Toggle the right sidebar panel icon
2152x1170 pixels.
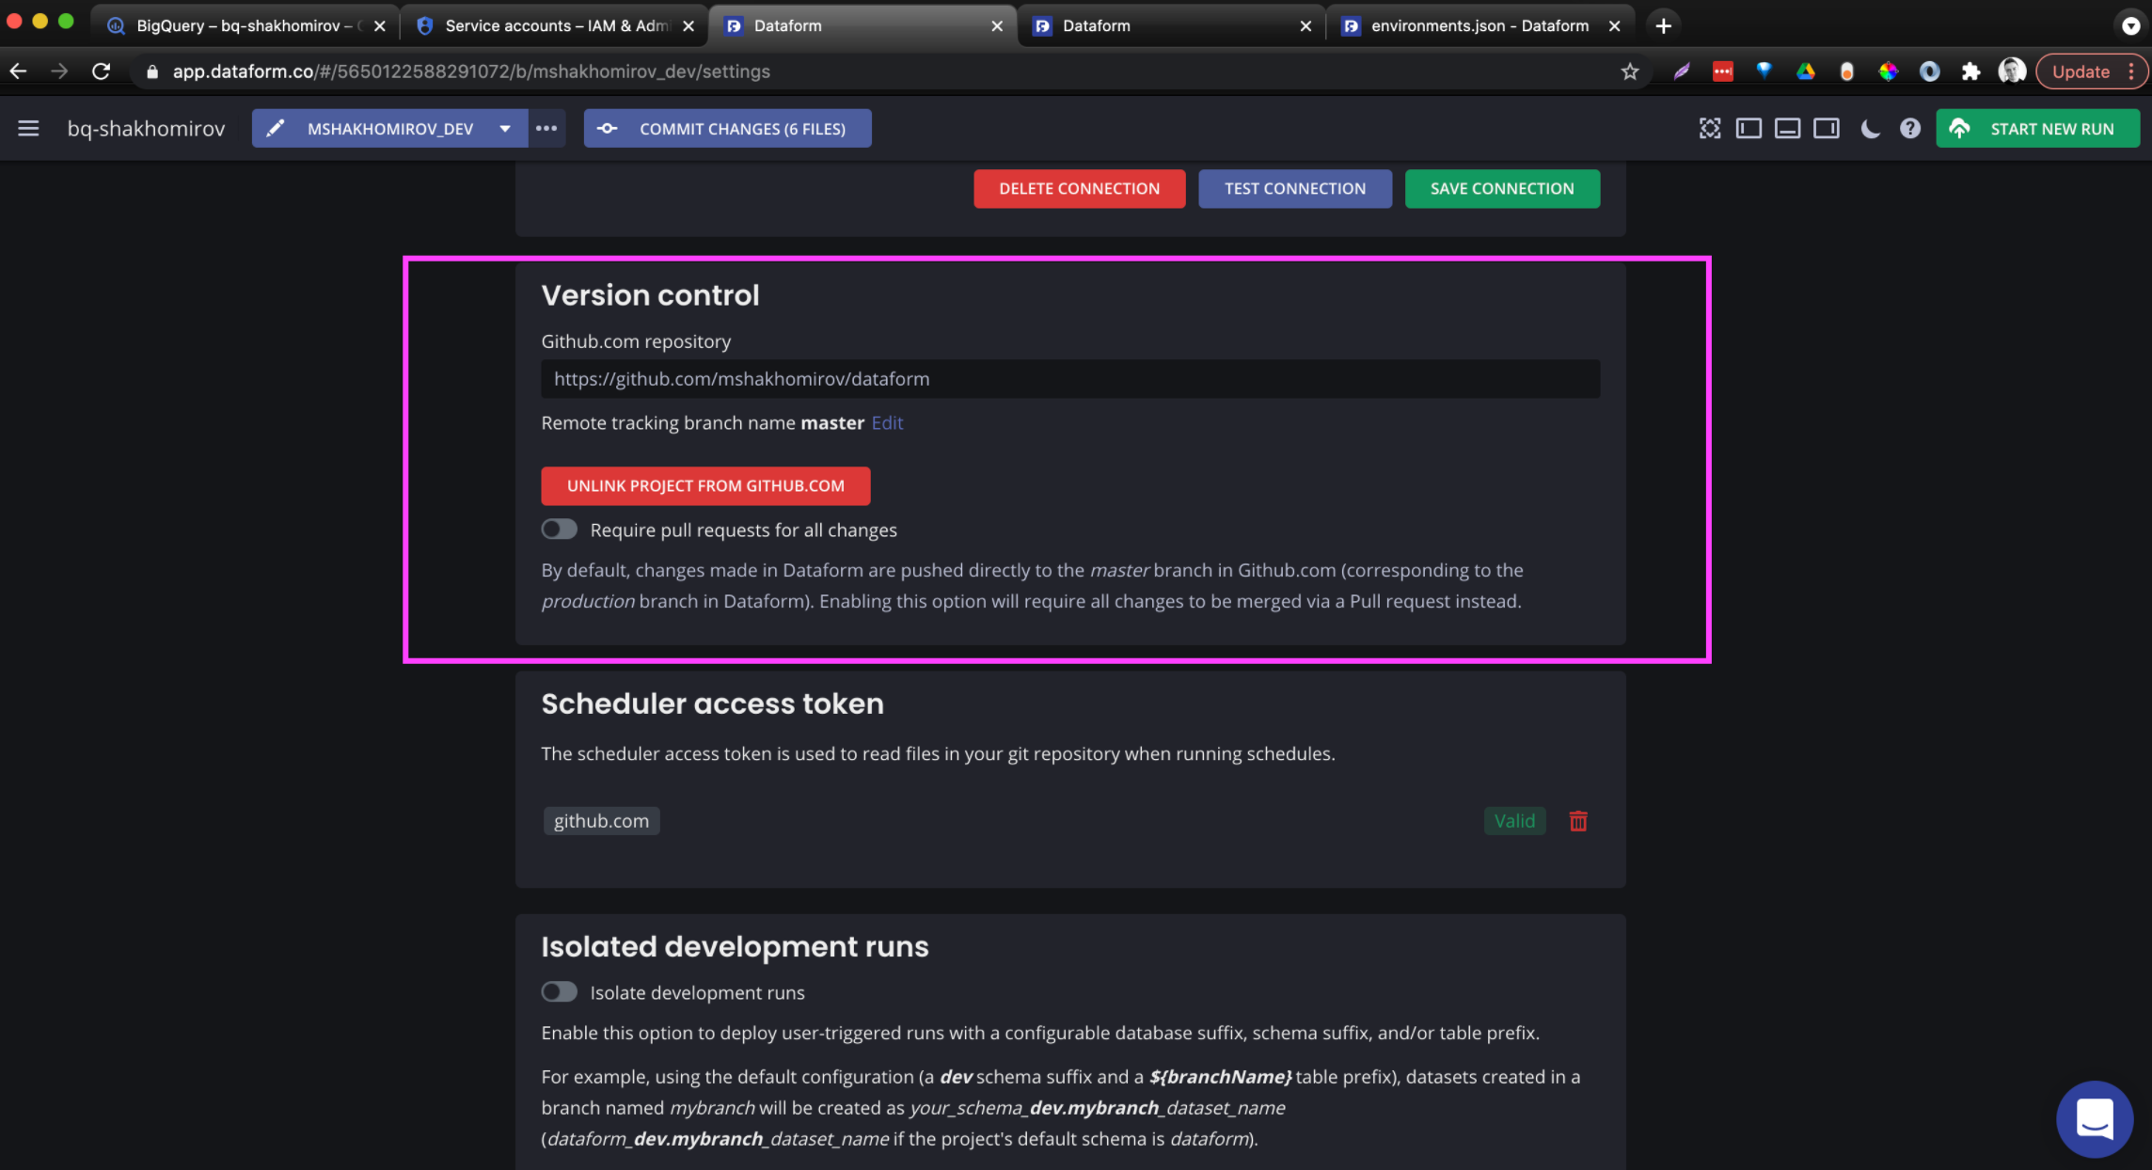[1826, 129]
